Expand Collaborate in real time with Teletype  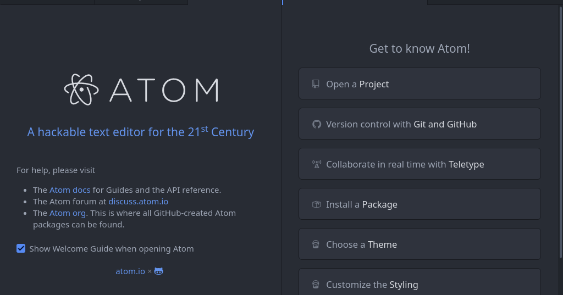420,164
